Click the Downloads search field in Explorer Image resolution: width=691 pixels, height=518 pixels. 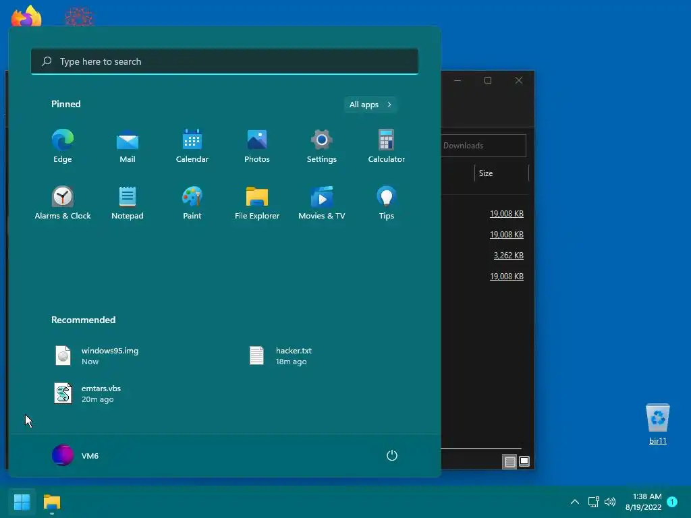coord(483,146)
